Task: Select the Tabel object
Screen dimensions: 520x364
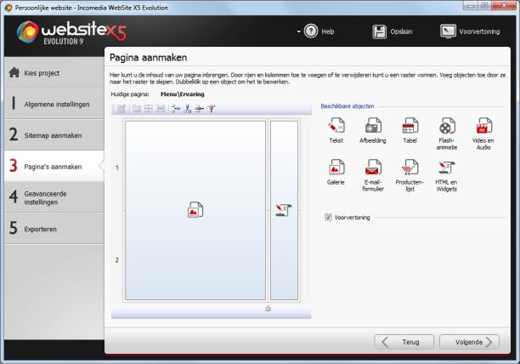Action: 410,130
